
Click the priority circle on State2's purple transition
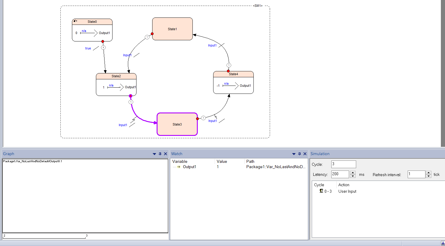coord(131,102)
